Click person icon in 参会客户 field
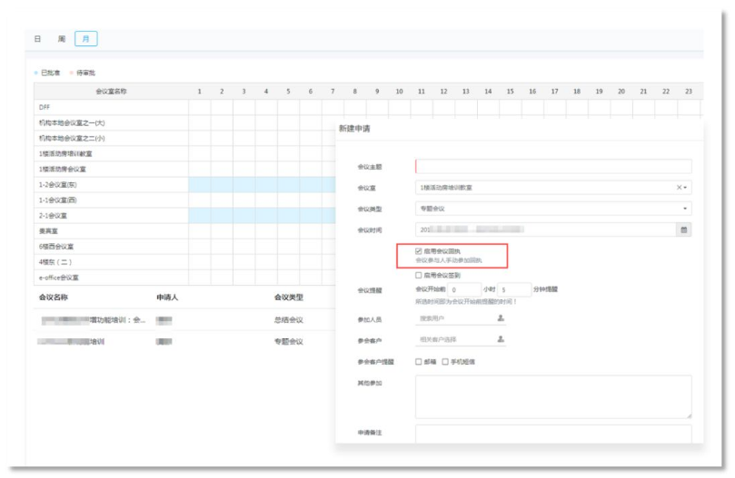The image size is (735, 478). tap(501, 339)
